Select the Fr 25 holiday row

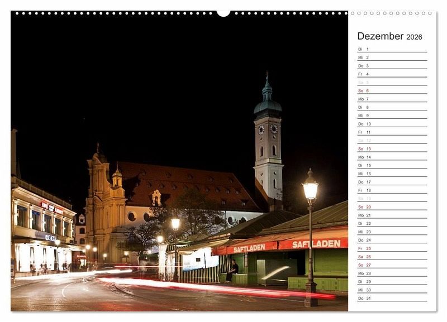pos(392,248)
